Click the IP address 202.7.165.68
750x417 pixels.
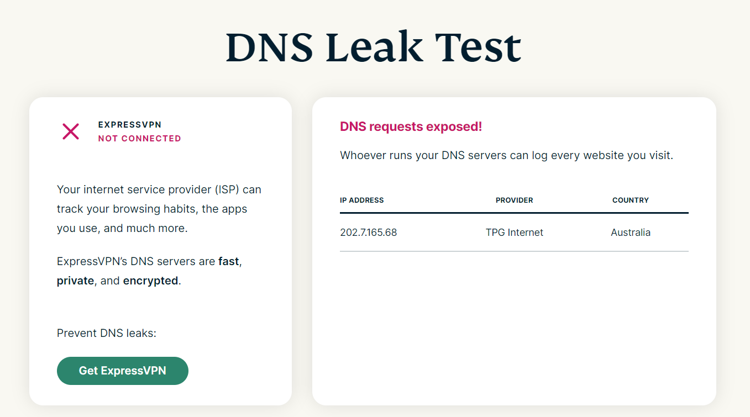pos(368,233)
